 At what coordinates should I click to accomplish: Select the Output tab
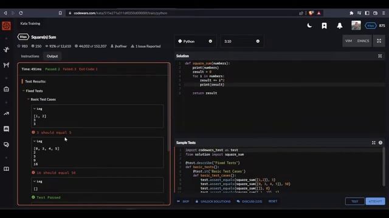(x=52, y=56)
